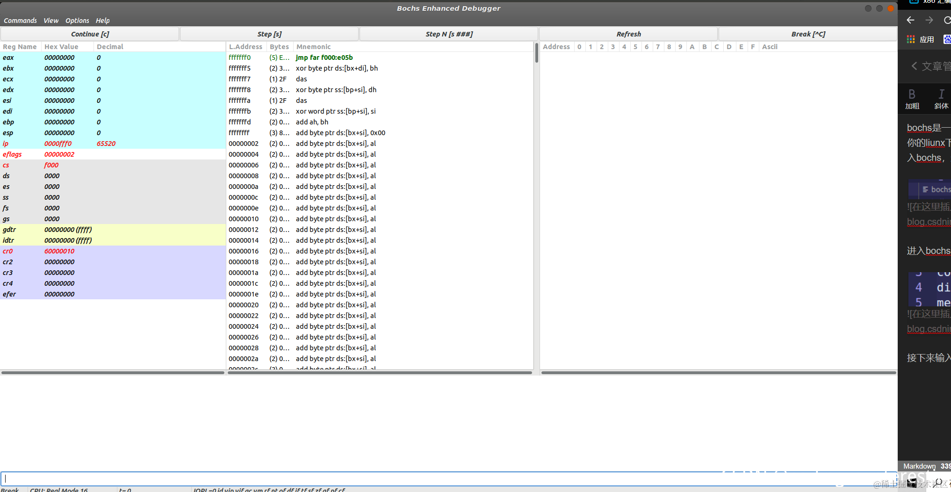Click the Step N [s ###] button
The image size is (951, 492).
pos(449,34)
